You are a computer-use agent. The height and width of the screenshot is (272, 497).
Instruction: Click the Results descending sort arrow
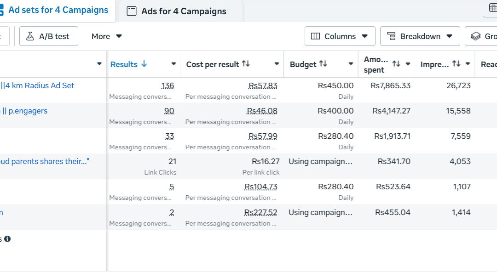pyautogui.click(x=144, y=64)
